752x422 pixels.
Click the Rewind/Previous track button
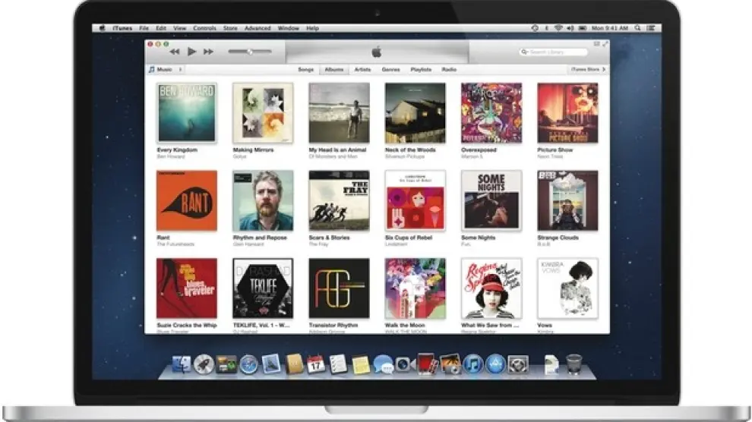pos(175,52)
